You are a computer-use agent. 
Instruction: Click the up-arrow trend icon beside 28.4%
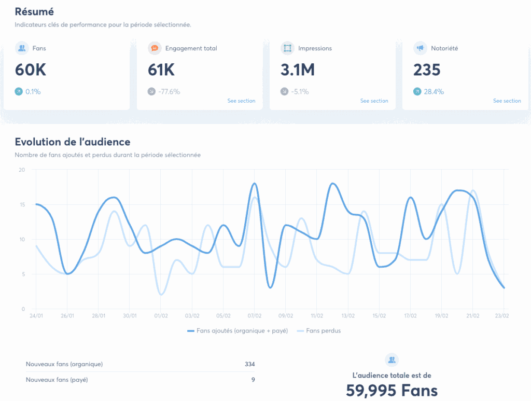(x=417, y=92)
